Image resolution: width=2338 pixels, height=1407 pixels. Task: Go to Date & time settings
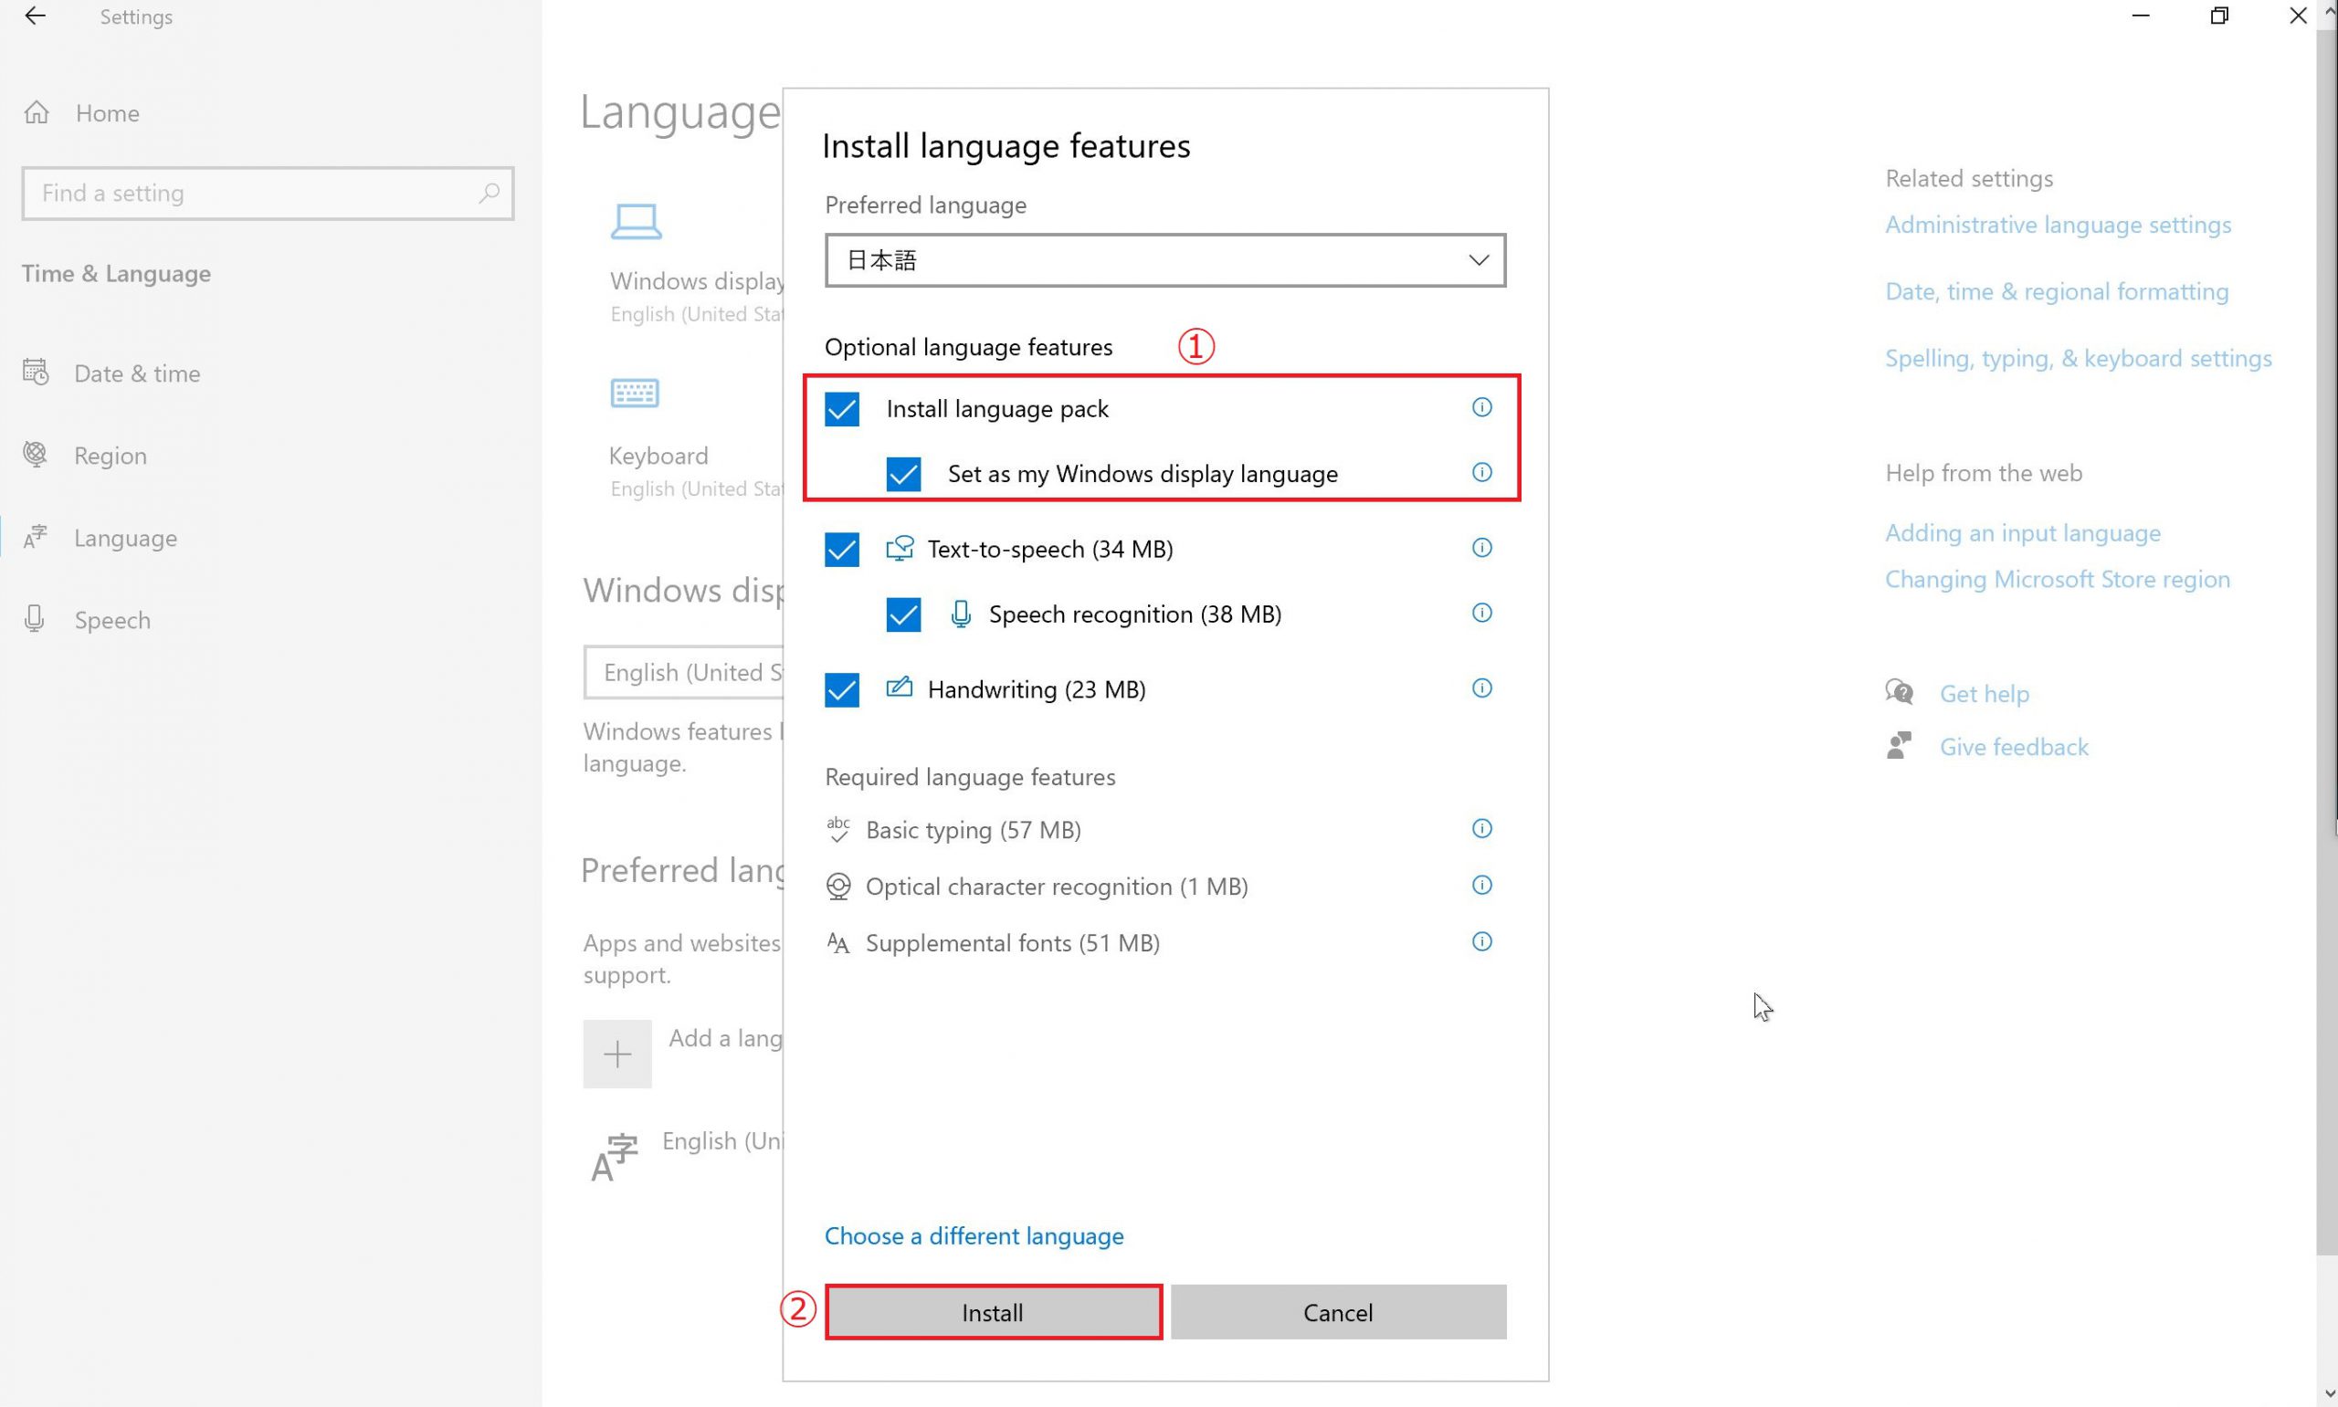click(x=136, y=373)
